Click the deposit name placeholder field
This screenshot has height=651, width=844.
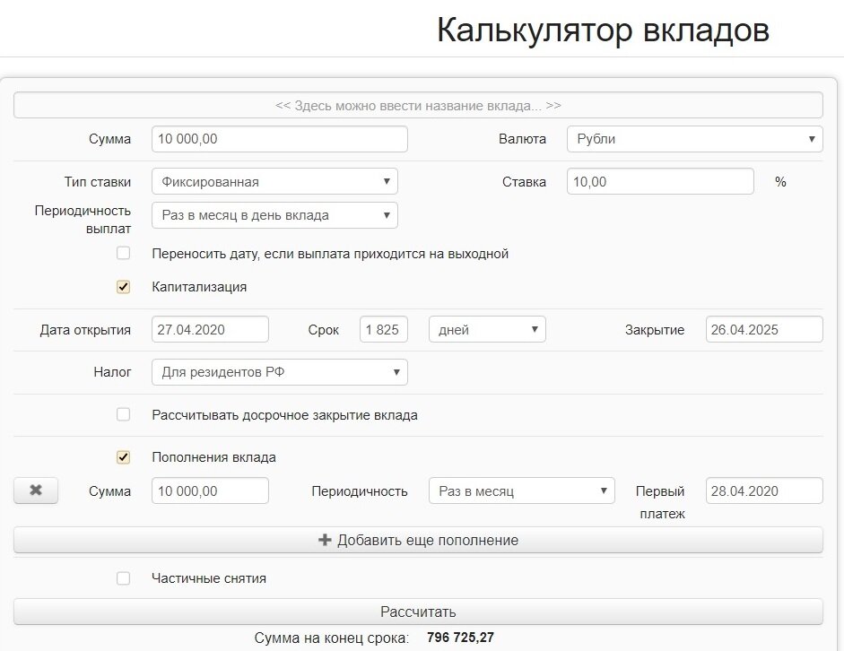(x=417, y=105)
